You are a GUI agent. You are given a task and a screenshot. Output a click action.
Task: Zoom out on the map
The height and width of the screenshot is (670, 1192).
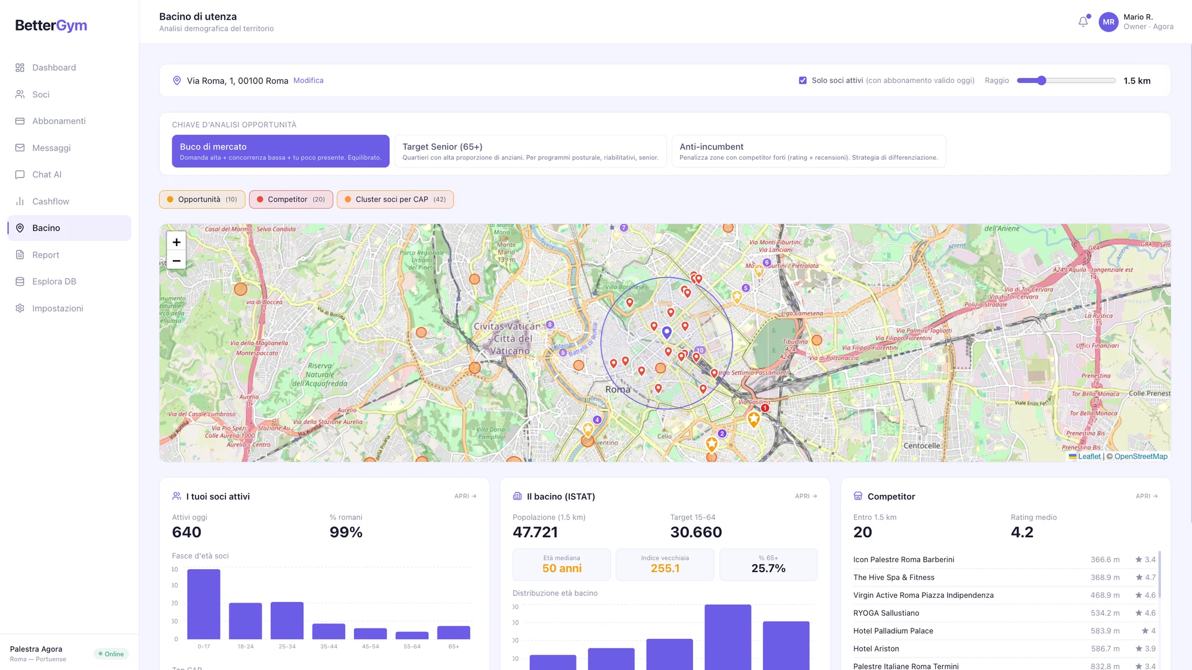pyautogui.click(x=176, y=260)
